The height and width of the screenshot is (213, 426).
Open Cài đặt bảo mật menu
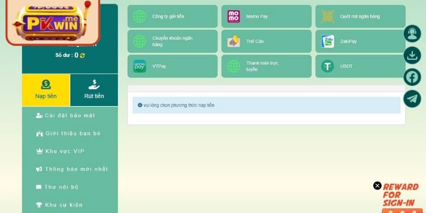click(70, 116)
